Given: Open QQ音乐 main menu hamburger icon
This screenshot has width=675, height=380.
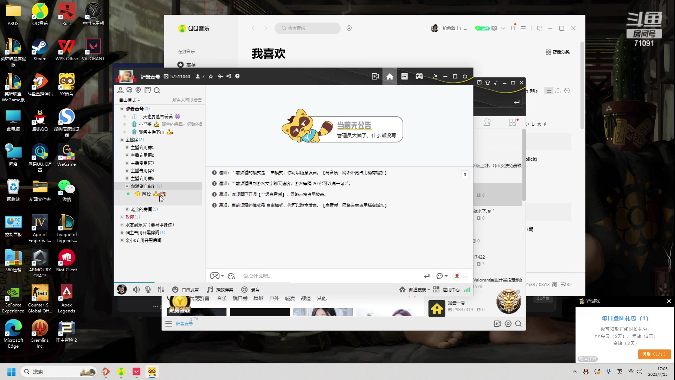Looking at the screenshot, I should (523, 28).
